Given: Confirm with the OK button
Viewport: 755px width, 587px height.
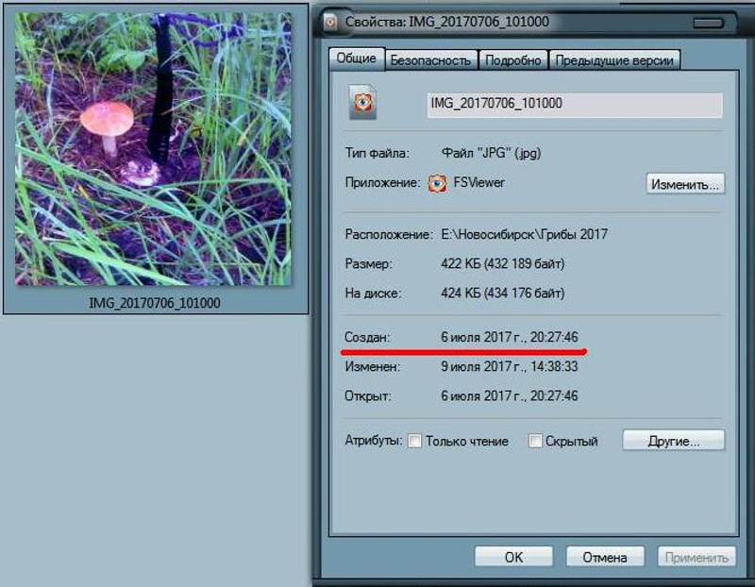Looking at the screenshot, I should (513, 557).
